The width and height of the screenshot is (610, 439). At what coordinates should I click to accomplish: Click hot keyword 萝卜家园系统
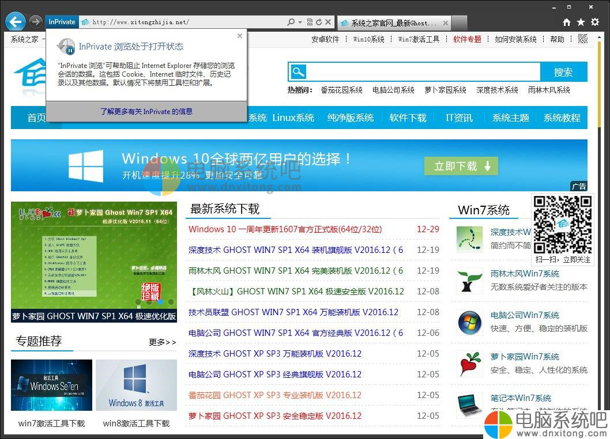tap(446, 90)
